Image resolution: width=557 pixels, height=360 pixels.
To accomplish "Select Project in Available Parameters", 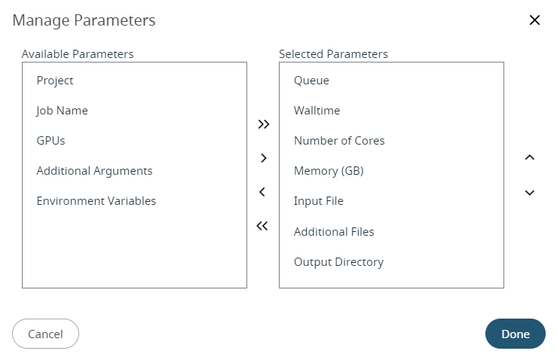I will (x=55, y=81).
